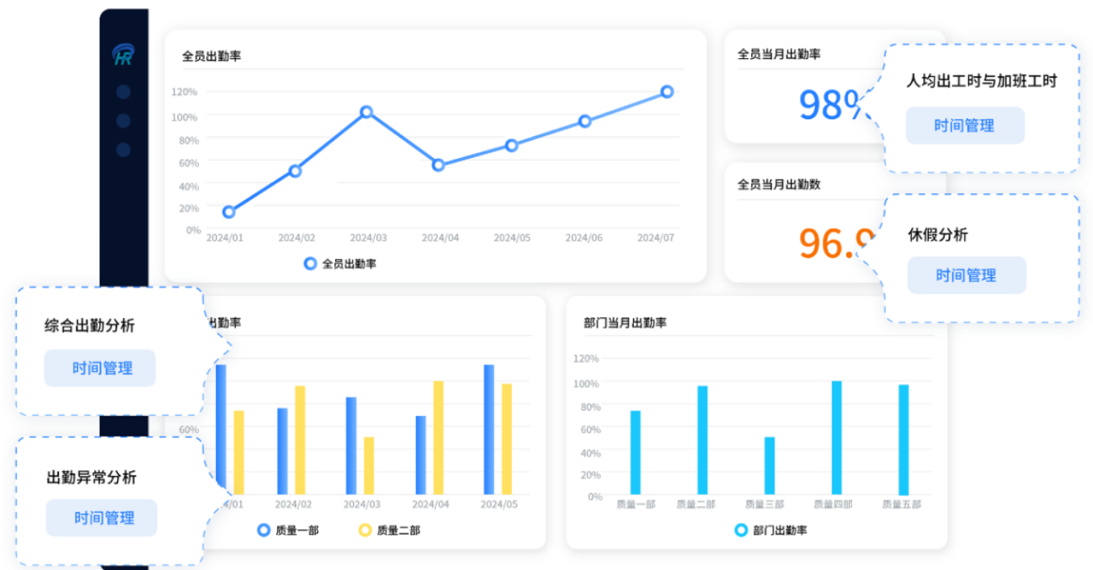Screen dimensions: 1093x570
Task: Toggle the 质量二部 legend series
Action: 389,530
